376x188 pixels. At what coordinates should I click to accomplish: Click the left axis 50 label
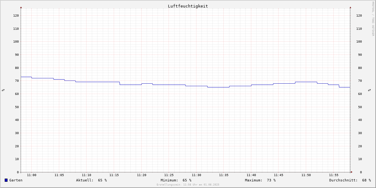[x=17, y=107]
